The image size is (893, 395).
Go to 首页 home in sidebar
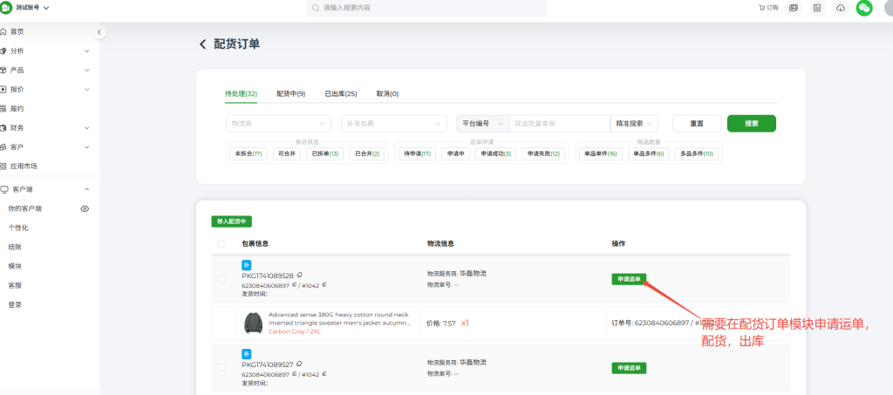[17, 31]
